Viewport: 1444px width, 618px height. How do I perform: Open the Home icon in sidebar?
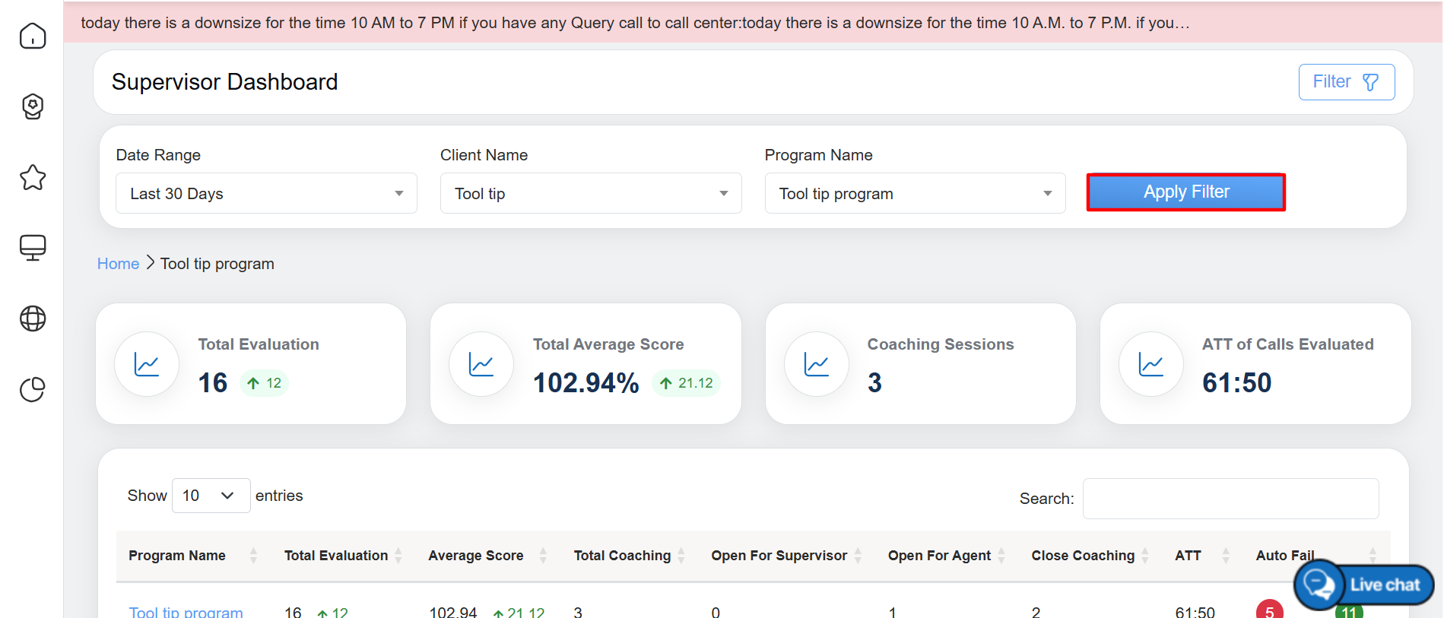pyautogui.click(x=33, y=36)
